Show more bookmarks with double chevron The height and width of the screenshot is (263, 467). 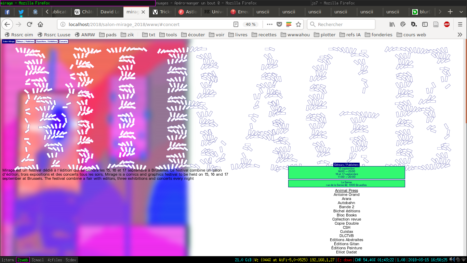coord(460,35)
